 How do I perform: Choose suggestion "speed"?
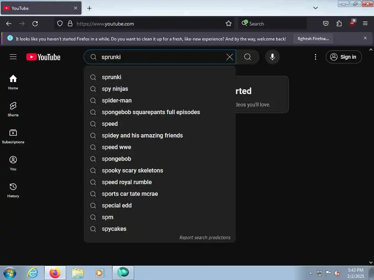coord(160,124)
